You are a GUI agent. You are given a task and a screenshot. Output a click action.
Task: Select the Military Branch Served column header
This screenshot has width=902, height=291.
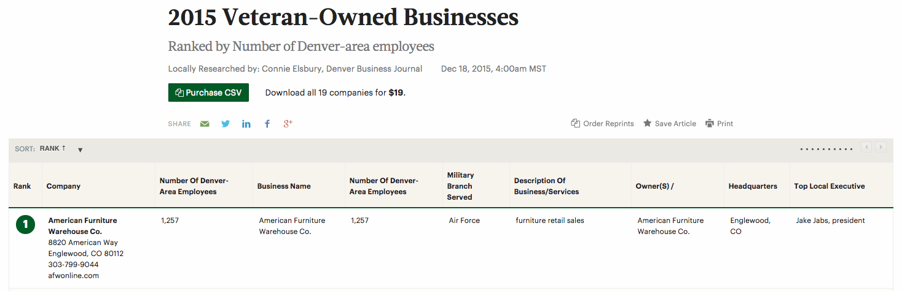[460, 186]
